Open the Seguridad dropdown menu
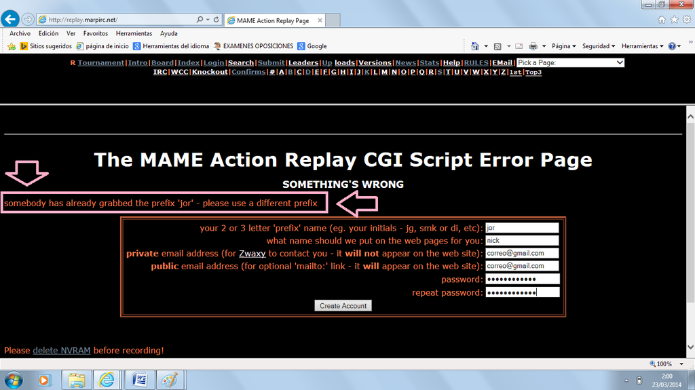Screen dimensions: 695x390 click(x=599, y=46)
